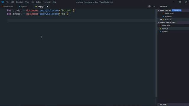Open the Debug menu
This screenshot has height=106, width=189.
pyautogui.click(x=39, y=2)
